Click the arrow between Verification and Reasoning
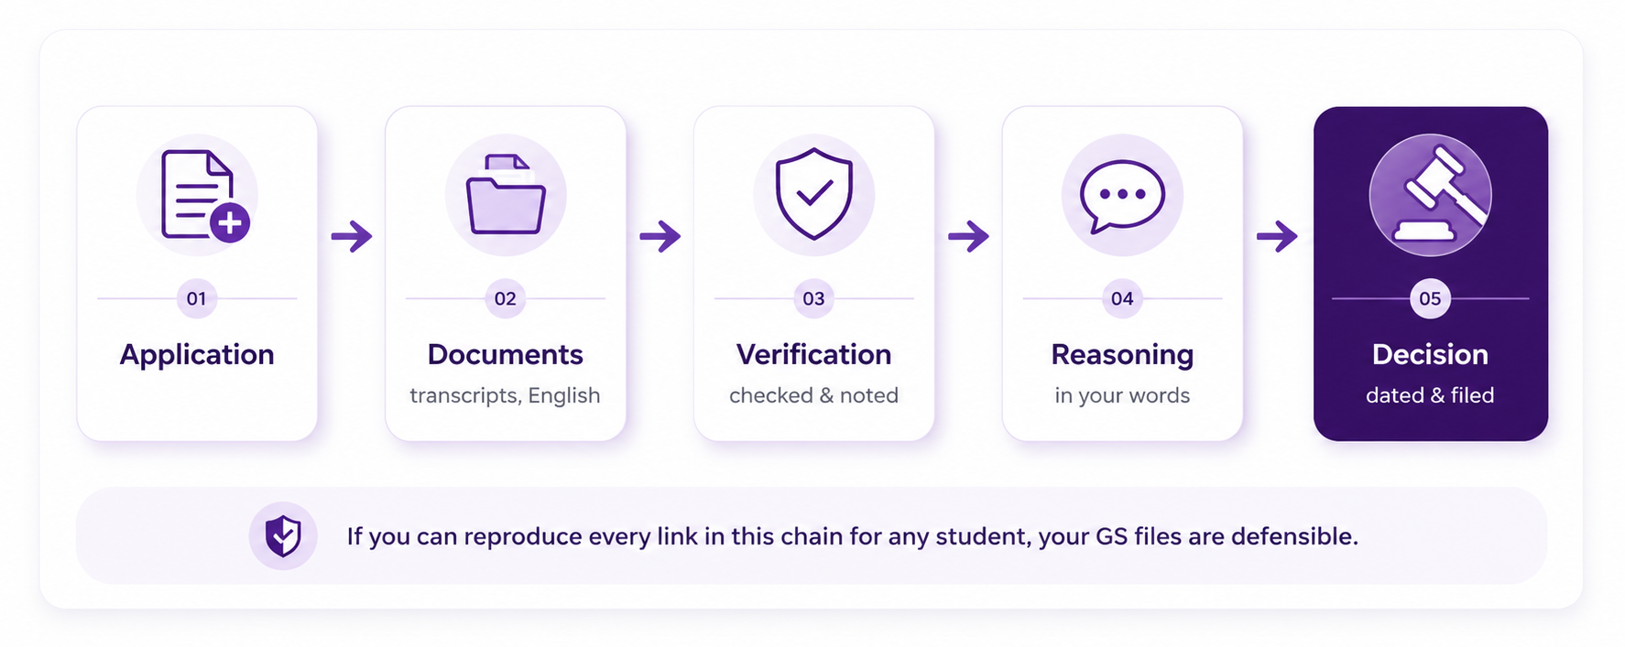 tap(969, 236)
